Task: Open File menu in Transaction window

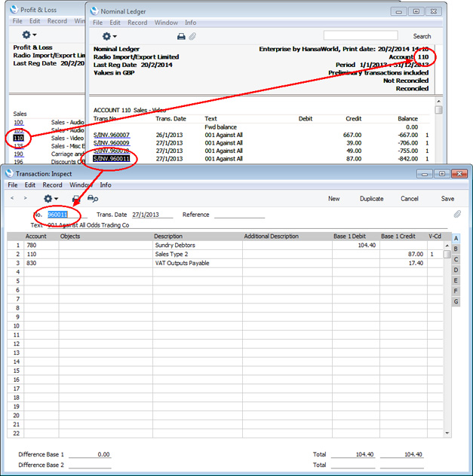Action: [x=13, y=185]
